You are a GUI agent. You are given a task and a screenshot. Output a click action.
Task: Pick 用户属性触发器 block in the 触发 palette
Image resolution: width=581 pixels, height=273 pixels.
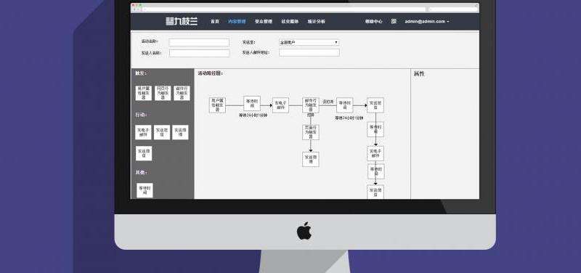143,93
